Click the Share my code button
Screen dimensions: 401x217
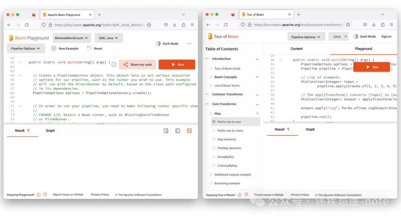[137, 65]
